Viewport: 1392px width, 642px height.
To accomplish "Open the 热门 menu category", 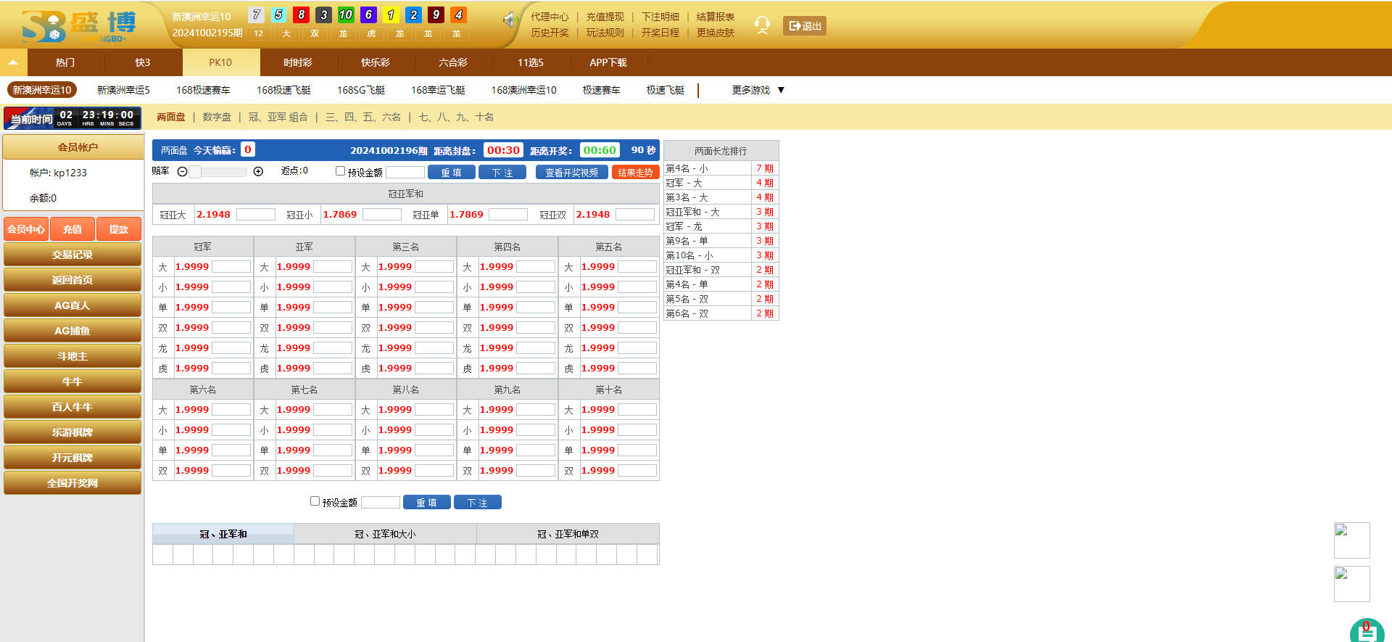I will coord(65,62).
